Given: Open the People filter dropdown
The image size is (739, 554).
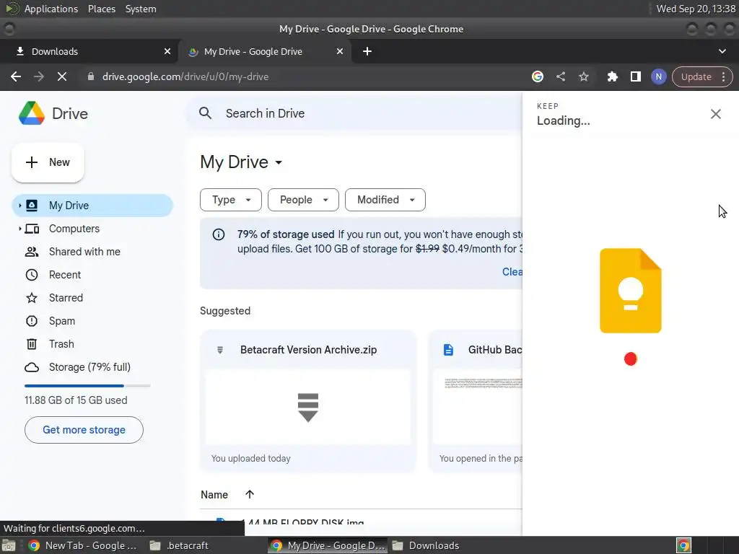Looking at the screenshot, I should coord(303,200).
